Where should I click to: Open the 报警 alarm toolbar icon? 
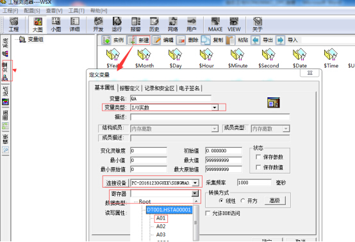136,24
